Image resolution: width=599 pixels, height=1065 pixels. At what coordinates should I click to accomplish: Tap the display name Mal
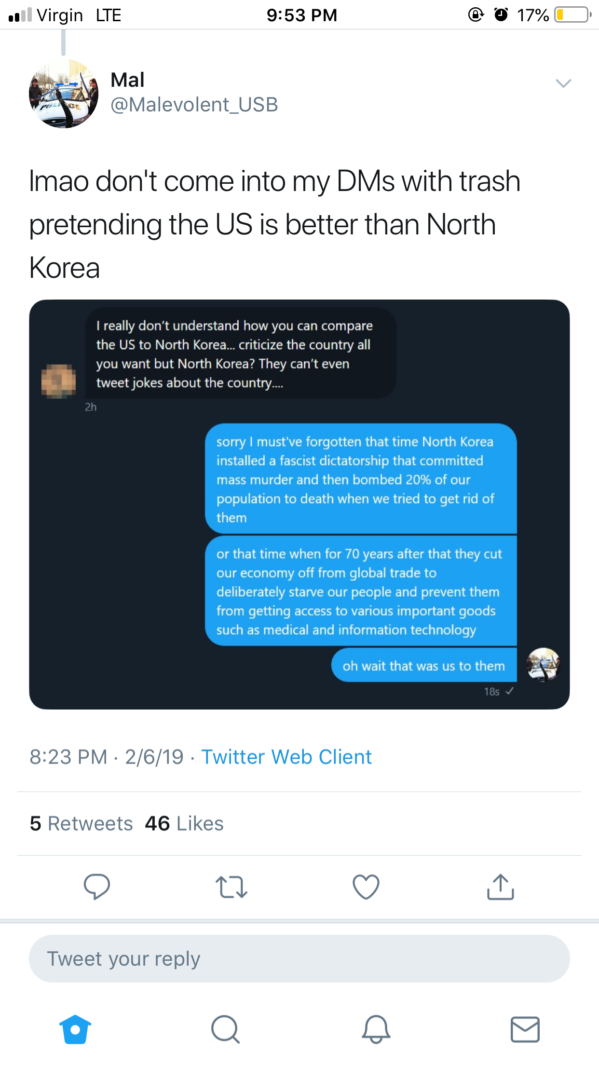[127, 80]
